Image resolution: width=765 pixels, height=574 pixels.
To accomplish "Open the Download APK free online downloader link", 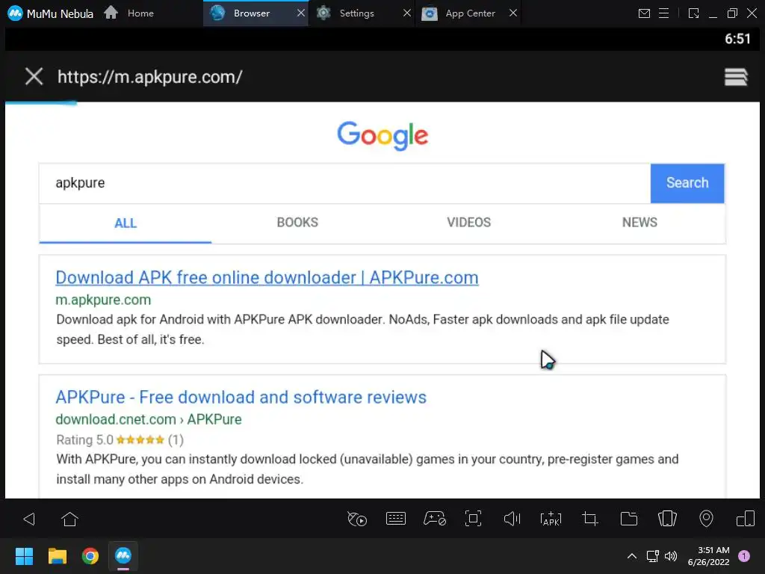I will coord(267,278).
